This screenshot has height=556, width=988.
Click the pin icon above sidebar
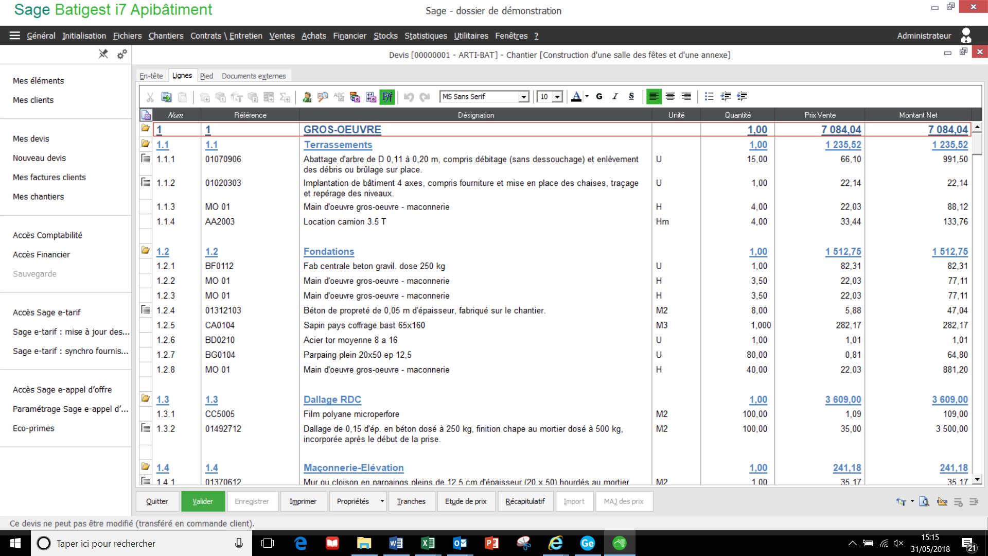(x=103, y=54)
